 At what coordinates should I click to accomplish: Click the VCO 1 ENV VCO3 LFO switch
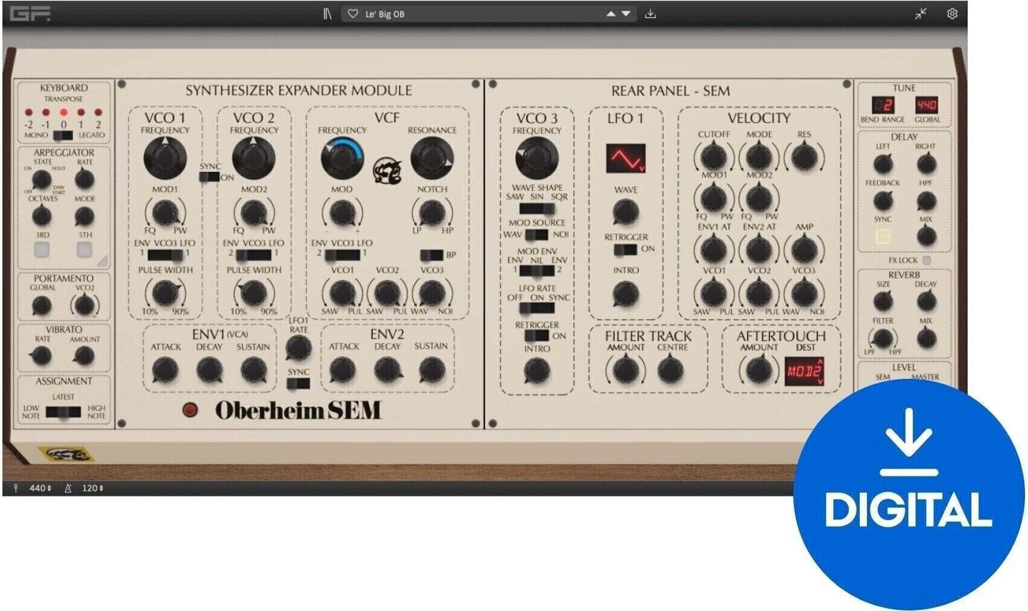[165, 255]
